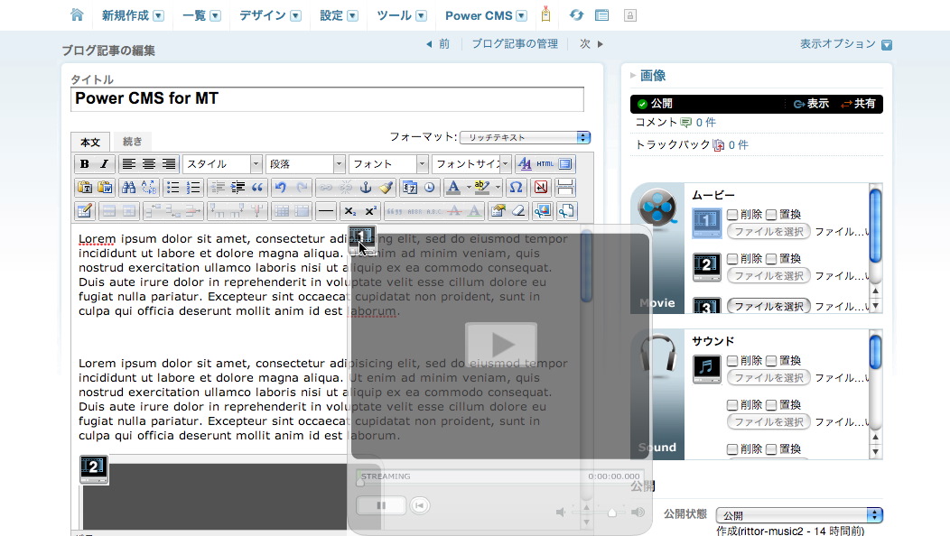Go to home via the house icon
950x536 pixels.
pyautogui.click(x=77, y=15)
